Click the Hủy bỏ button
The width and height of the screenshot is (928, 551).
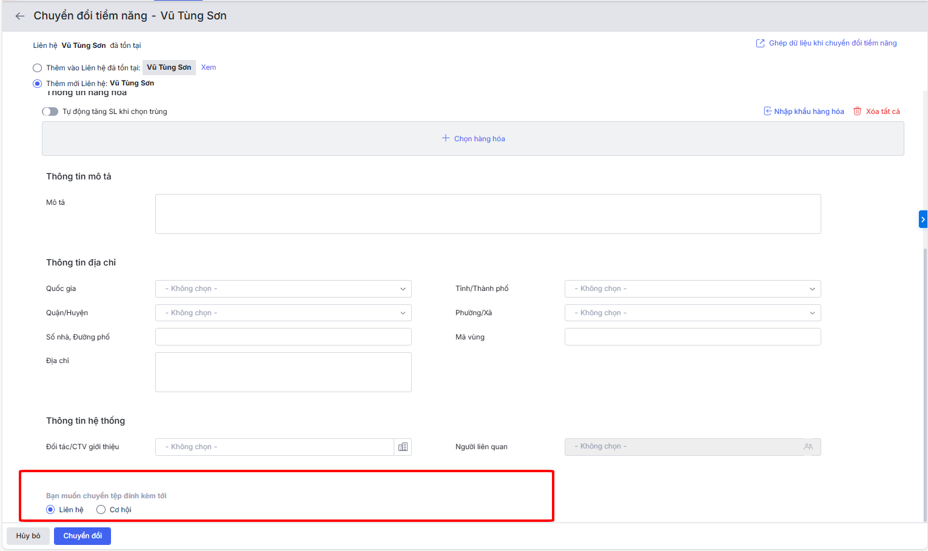28,536
